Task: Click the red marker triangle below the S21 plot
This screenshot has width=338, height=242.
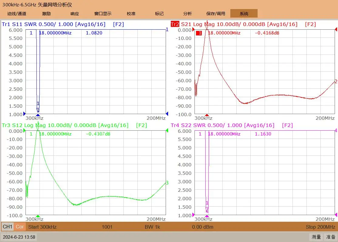Action: tap(207, 115)
